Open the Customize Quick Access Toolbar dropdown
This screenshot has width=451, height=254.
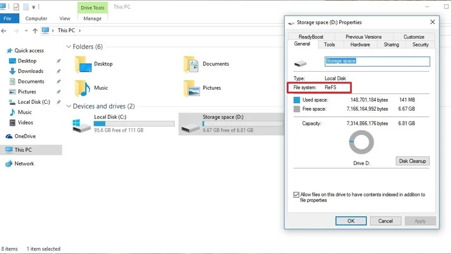33,7
